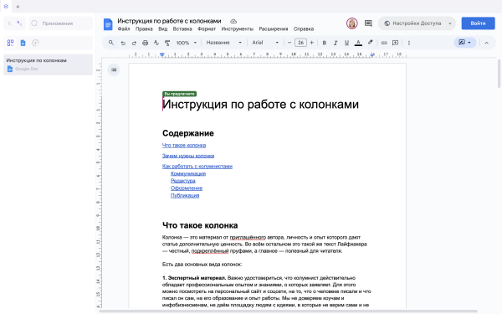
Task: Open the paragraph style dropdown Название
Action: coord(223,43)
